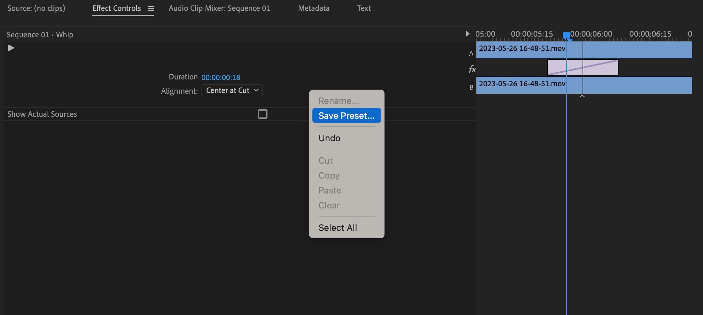This screenshot has height=315, width=703.
Task: Click the 00:00:06:15 mark on the time ruler
Action: (650, 34)
